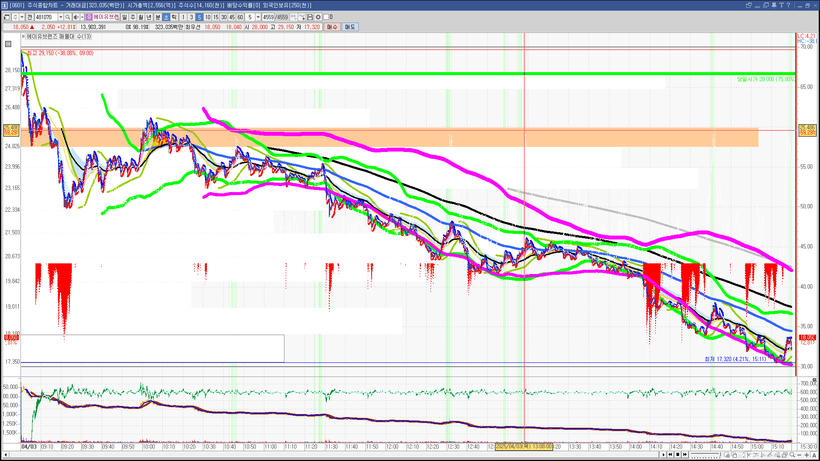820x461 pixels.
Task: Switch to the 분 minute chart tab
Action: (x=158, y=17)
